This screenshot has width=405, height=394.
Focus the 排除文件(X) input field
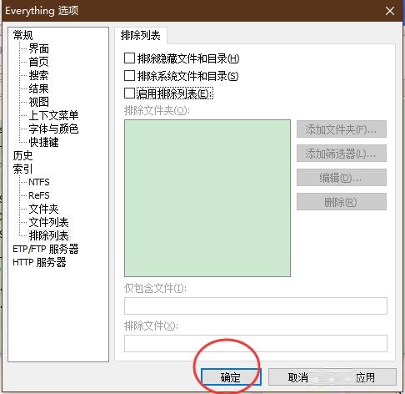pos(256,344)
